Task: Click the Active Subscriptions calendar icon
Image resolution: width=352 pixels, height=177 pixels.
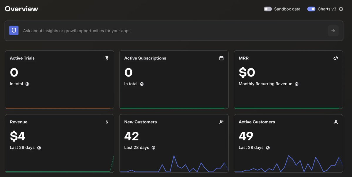Action: [x=221, y=58]
